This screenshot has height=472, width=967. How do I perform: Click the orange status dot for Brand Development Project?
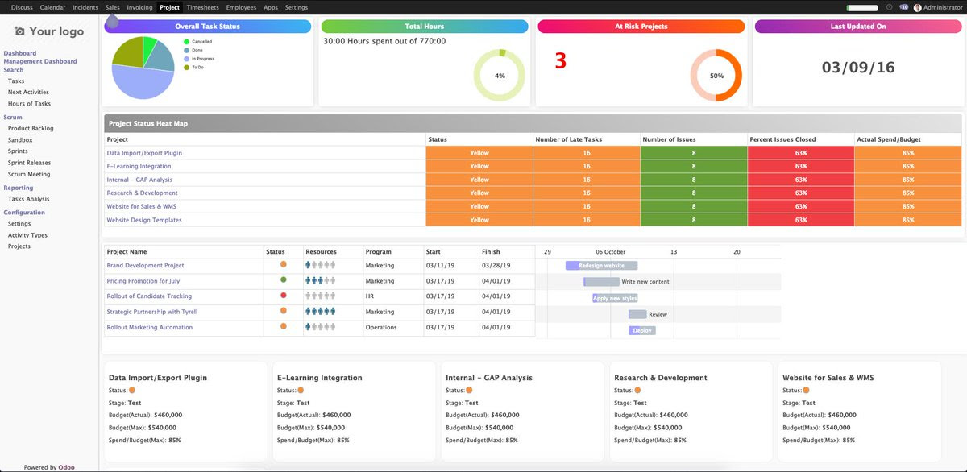point(284,264)
